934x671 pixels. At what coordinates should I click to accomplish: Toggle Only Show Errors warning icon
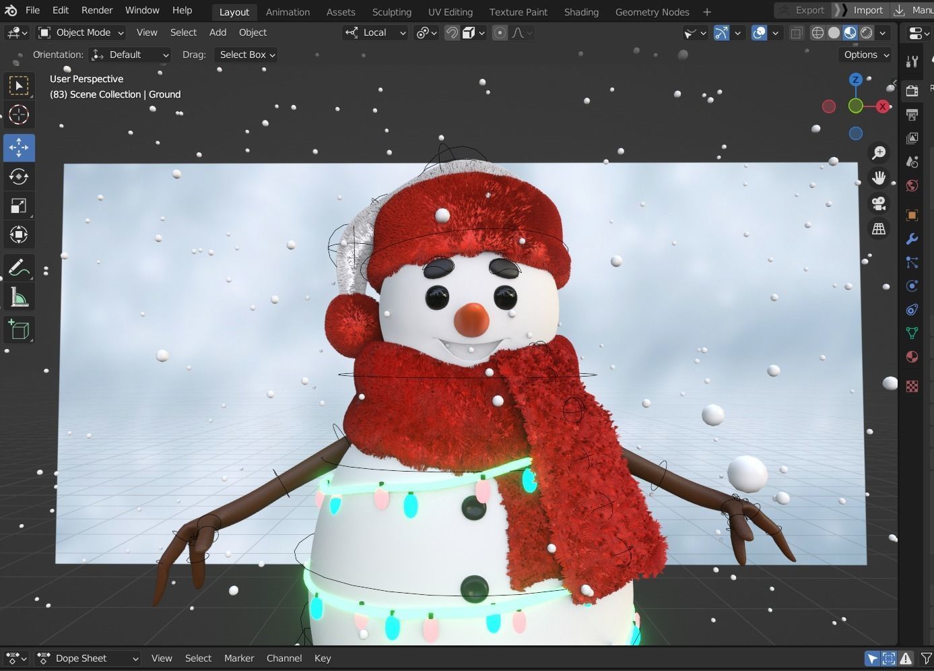(906, 658)
